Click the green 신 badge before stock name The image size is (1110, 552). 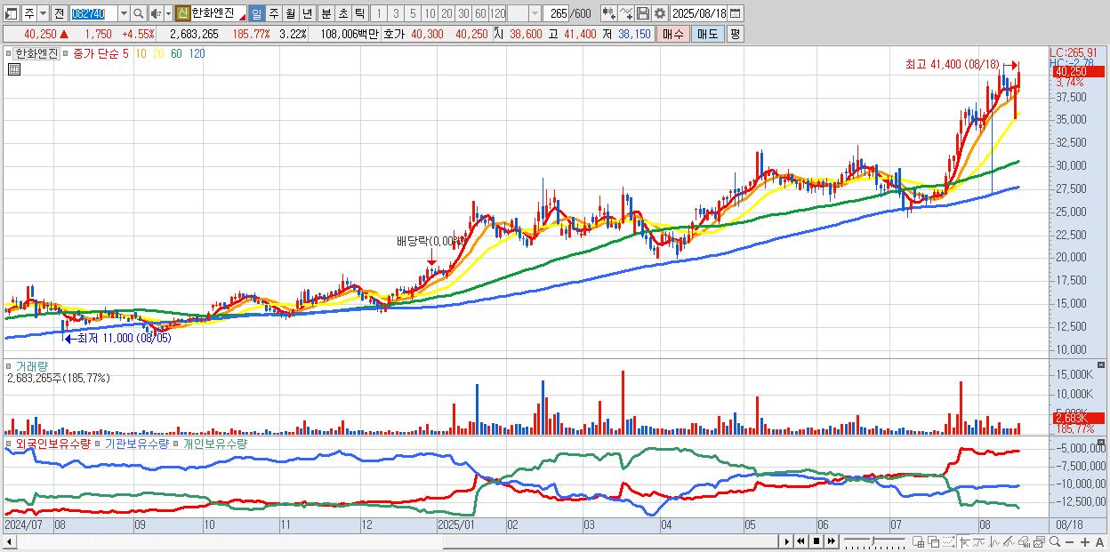tap(182, 13)
